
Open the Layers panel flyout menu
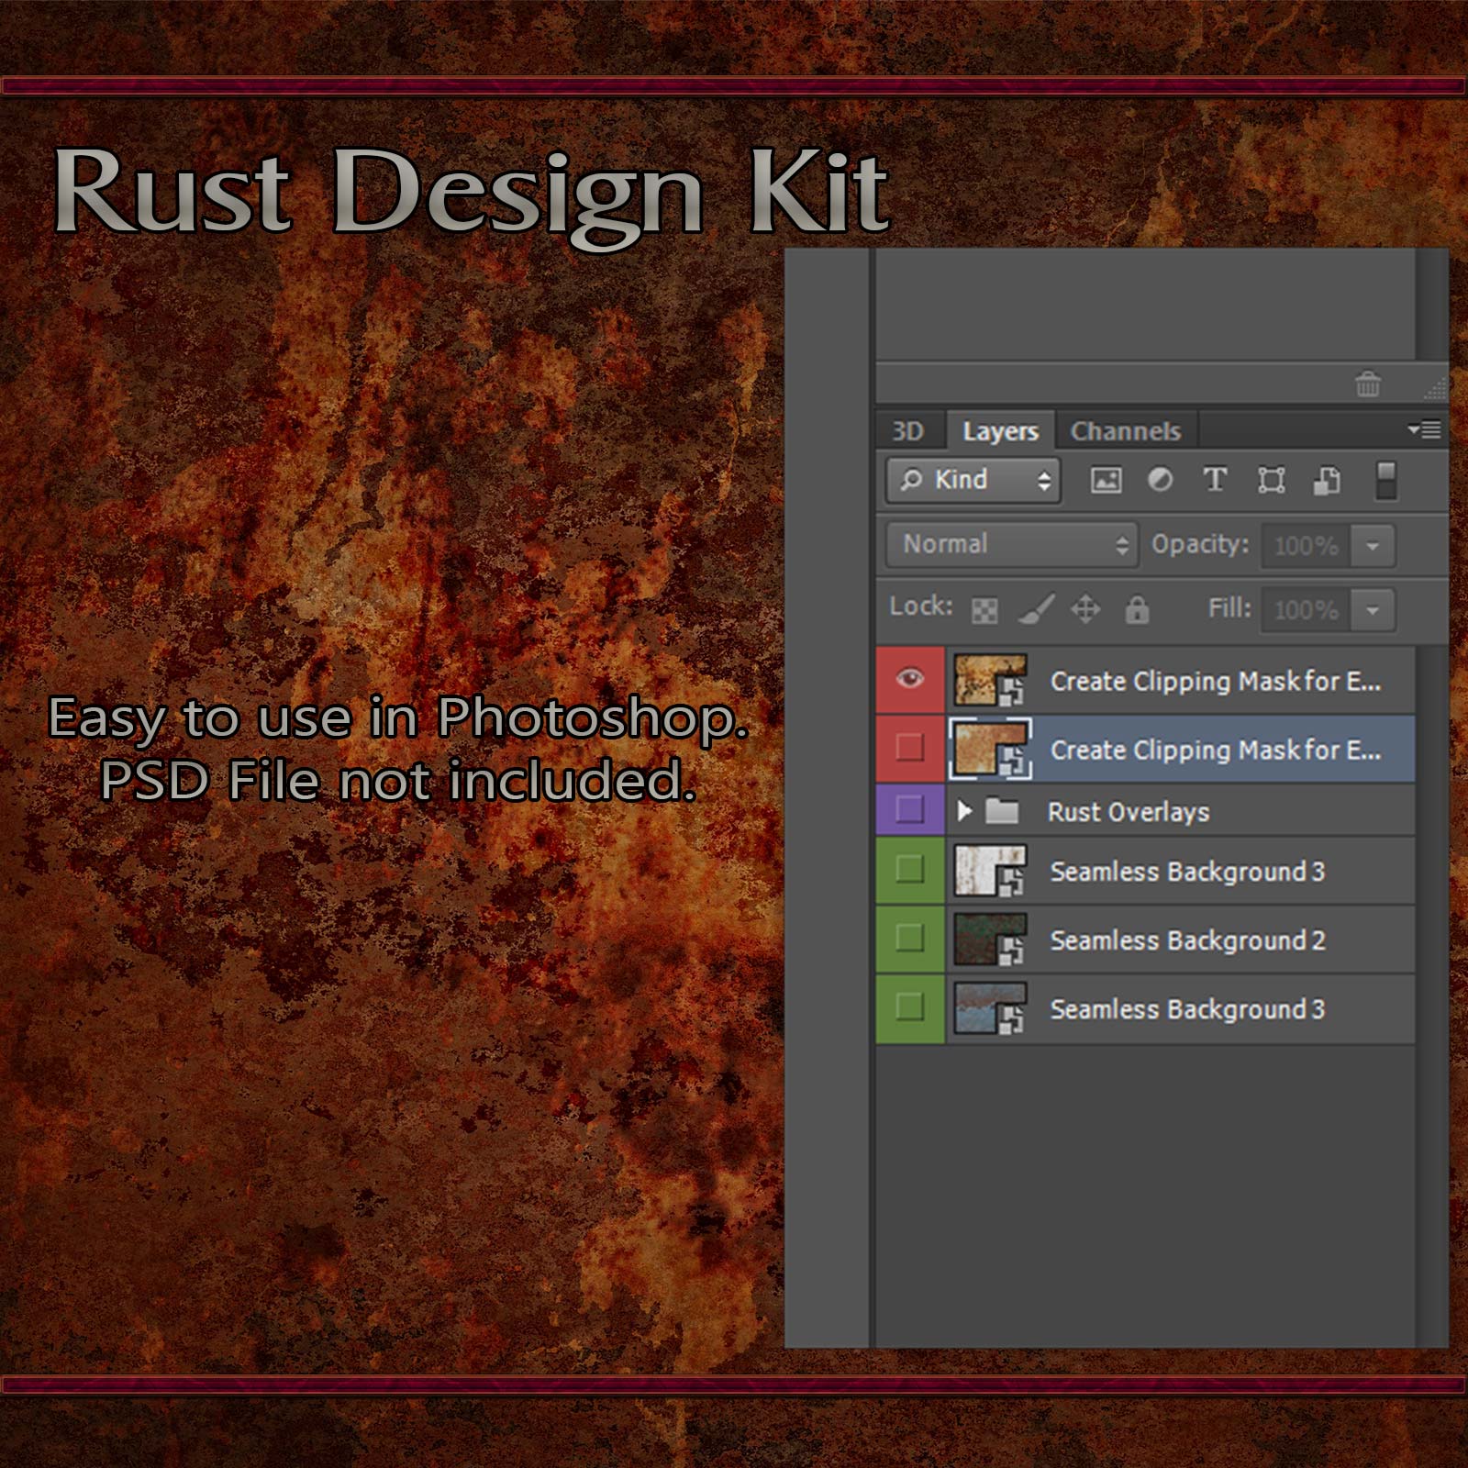point(1425,429)
